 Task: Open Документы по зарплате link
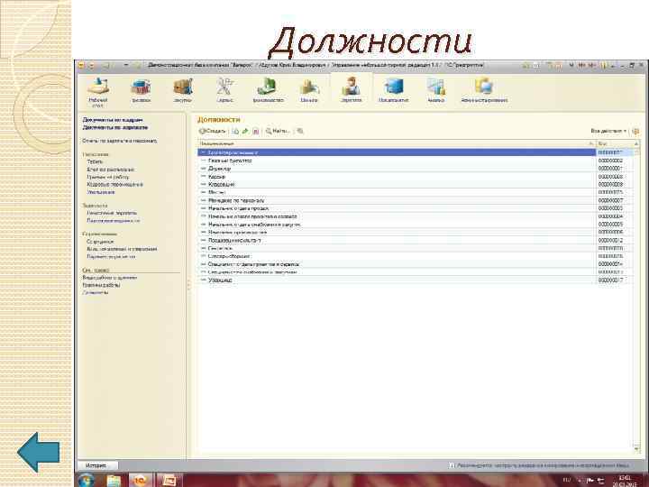tap(115, 127)
